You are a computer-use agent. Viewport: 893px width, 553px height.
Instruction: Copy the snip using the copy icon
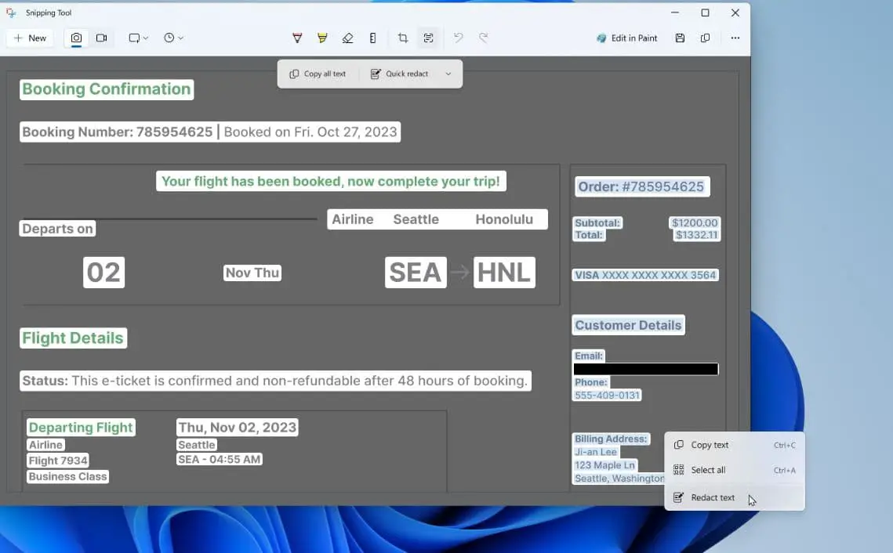pyautogui.click(x=705, y=38)
